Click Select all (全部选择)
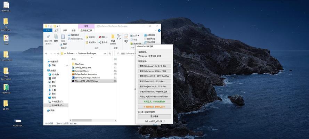Viewport: 309px width, 139px height. pos(149,35)
